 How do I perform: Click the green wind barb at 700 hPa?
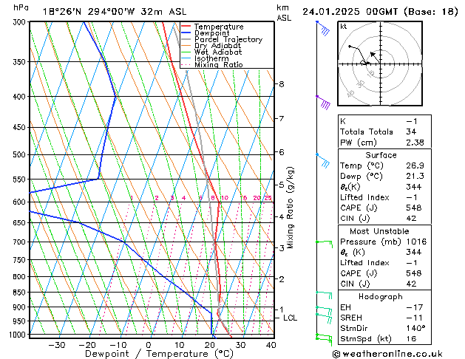click(325, 244)
